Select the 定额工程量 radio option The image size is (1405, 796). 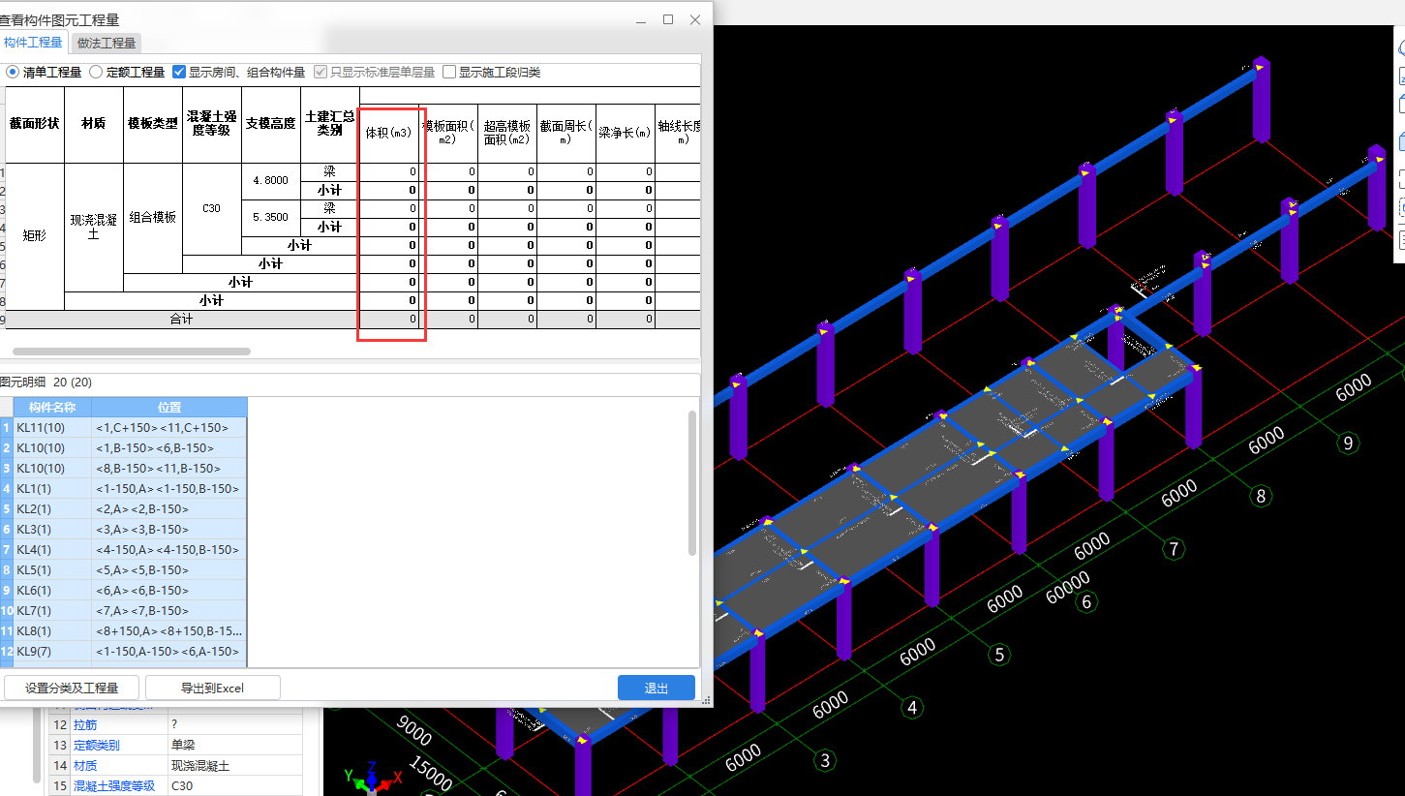click(x=127, y=72)
